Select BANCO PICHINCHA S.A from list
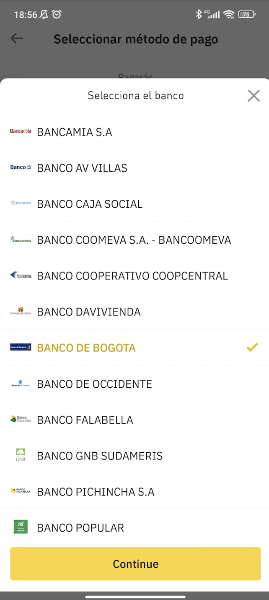 [134, 491]
